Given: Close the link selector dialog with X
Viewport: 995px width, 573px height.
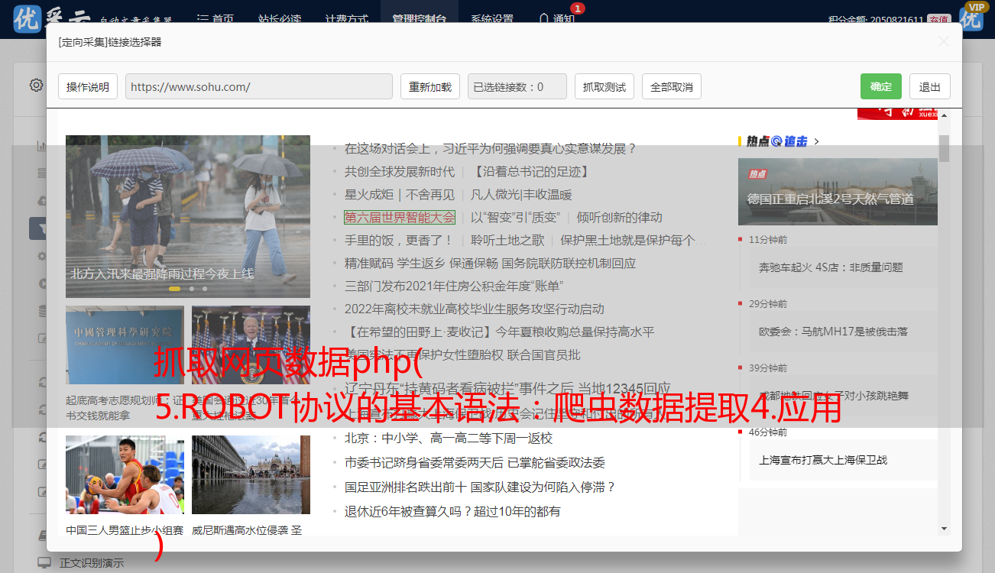Looking at the screenshot, I should click(x=943, y=42).
